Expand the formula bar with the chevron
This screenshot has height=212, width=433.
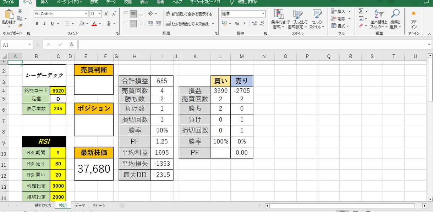429,45
